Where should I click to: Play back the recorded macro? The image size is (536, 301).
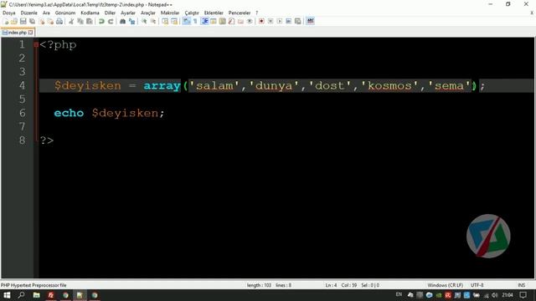pyautogui.click(x=280, y=21)
